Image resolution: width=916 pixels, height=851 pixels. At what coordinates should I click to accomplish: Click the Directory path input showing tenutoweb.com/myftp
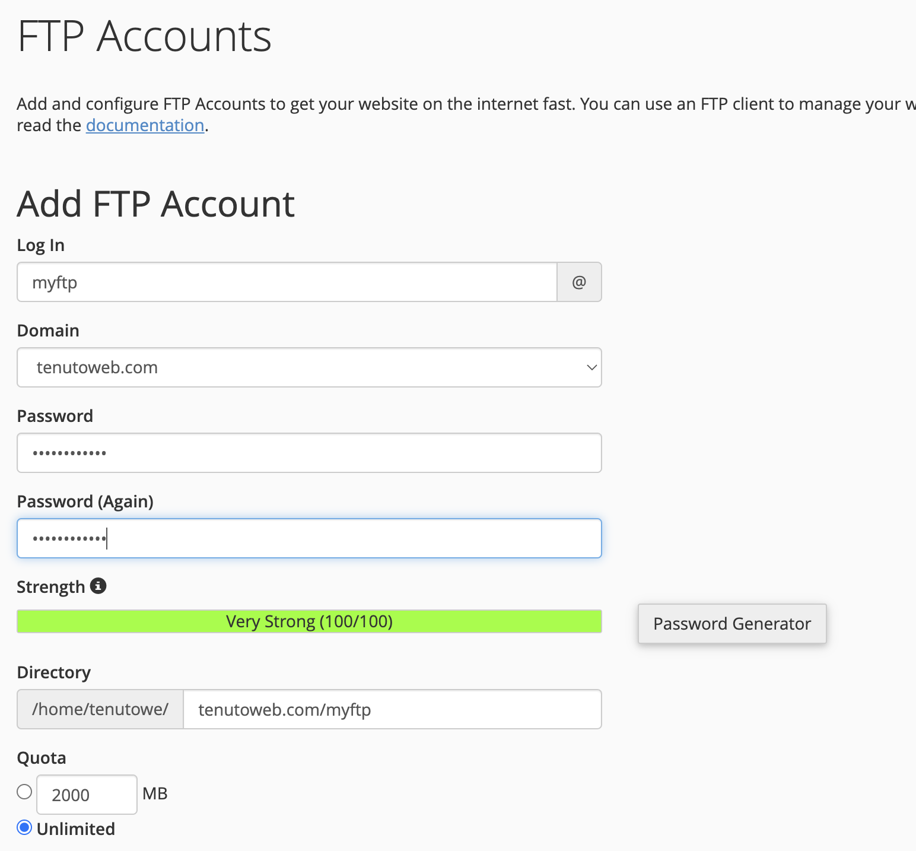[392, 709]
